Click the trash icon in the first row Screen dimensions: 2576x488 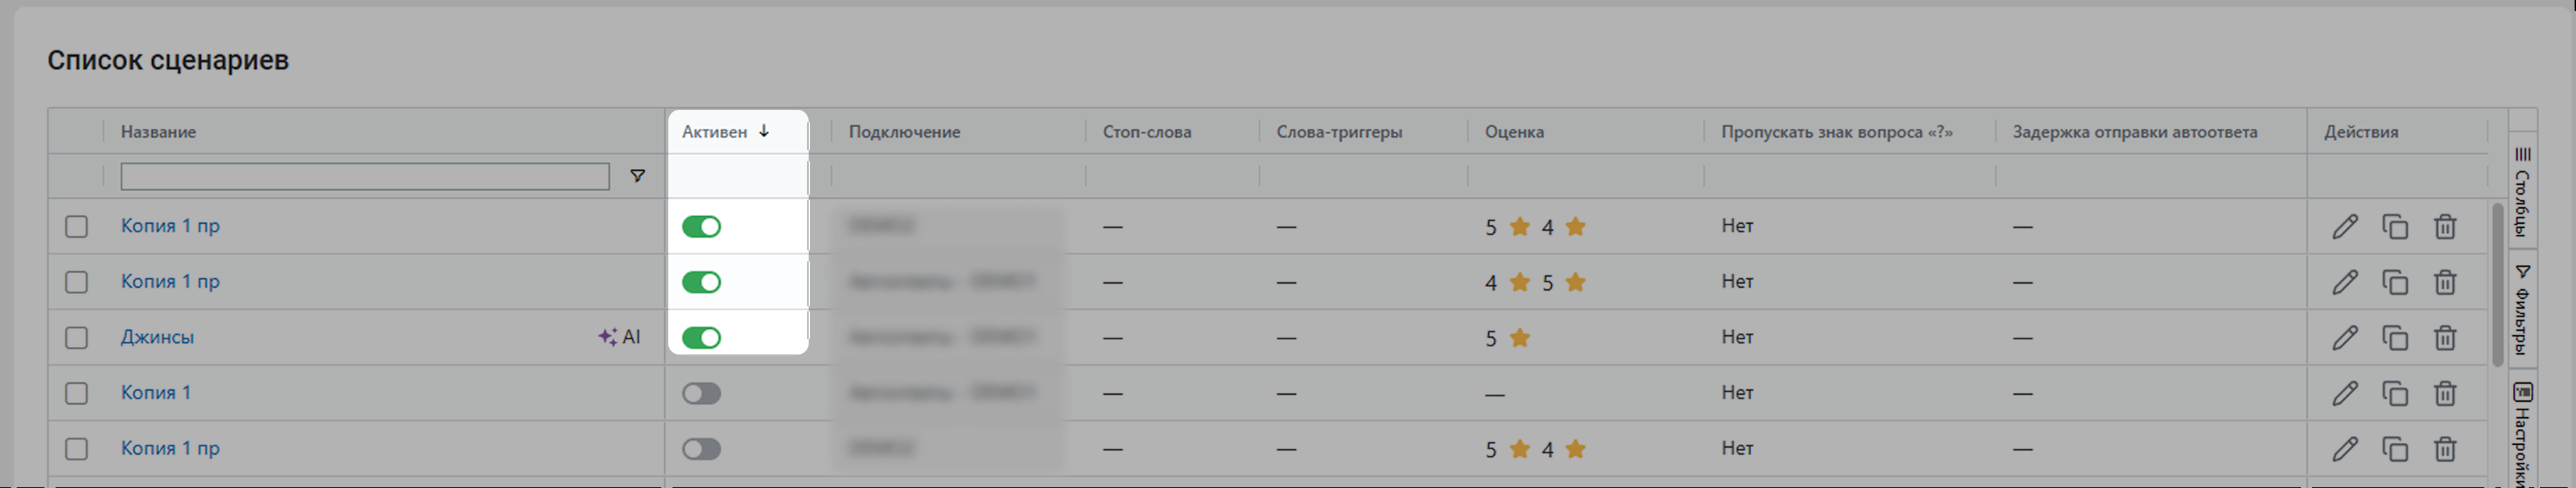pyautogui.click(x=2445, y=227)
